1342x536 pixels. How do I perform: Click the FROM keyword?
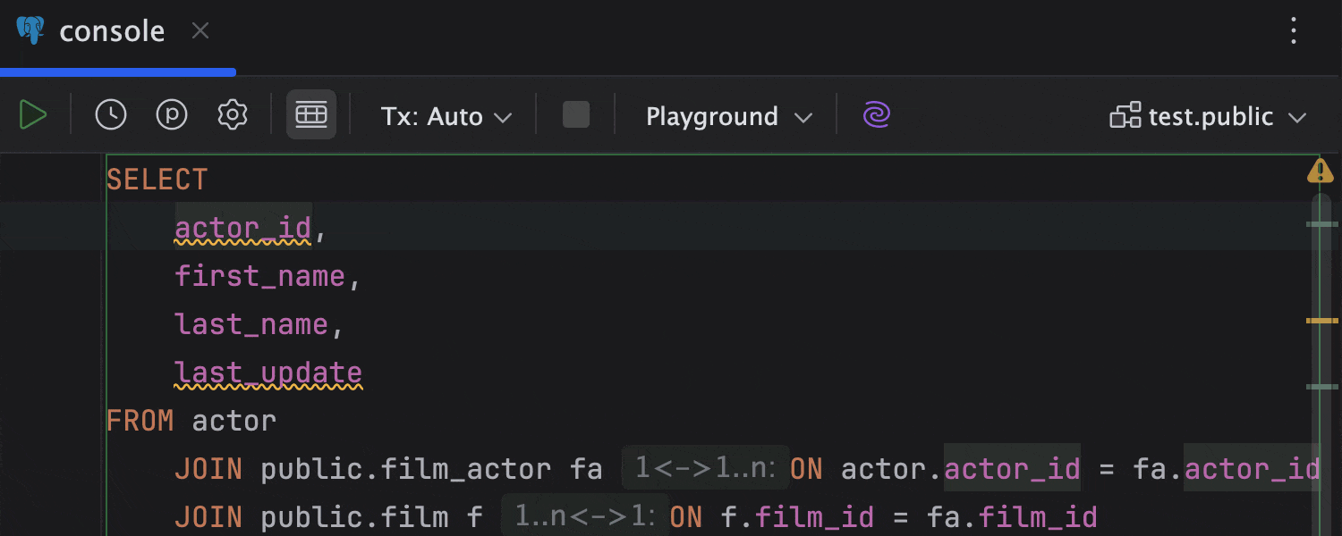140,421
